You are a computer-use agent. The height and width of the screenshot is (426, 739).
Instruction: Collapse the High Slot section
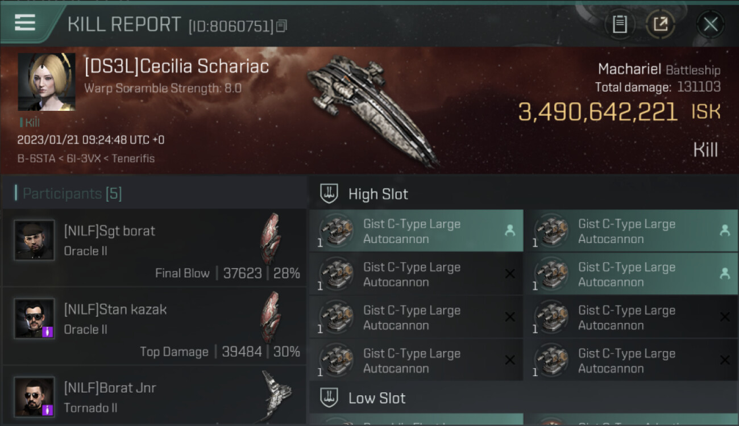(x=378, y=194)
